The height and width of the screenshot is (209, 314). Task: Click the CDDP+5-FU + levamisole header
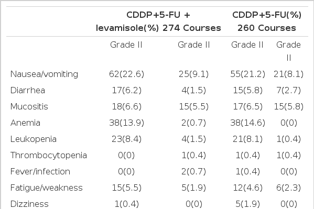point(158,21)
